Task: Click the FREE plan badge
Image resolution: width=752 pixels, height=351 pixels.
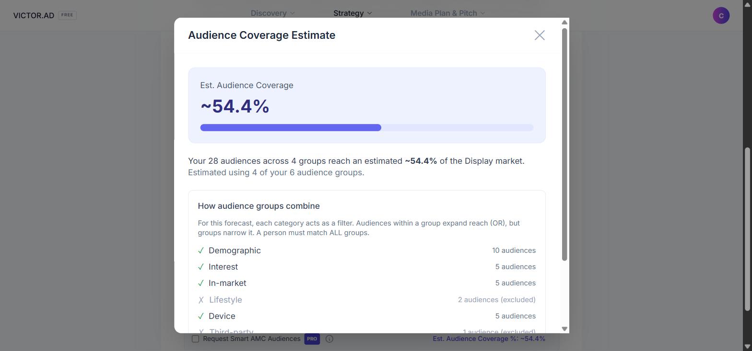Action: coord(67,15)
